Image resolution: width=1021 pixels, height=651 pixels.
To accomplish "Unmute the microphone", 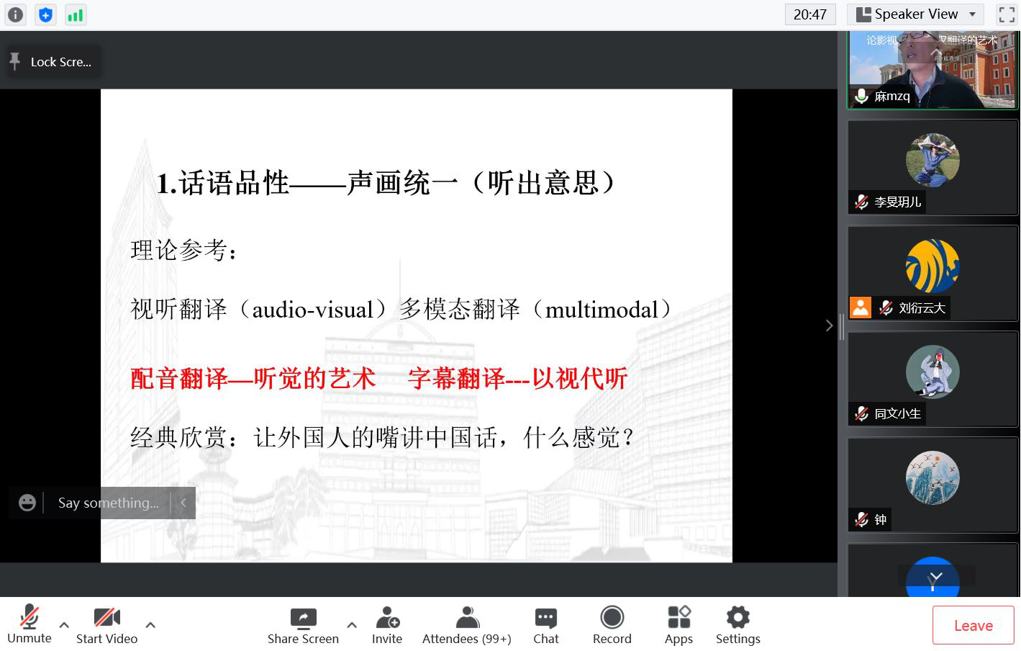I will [30, 624].
